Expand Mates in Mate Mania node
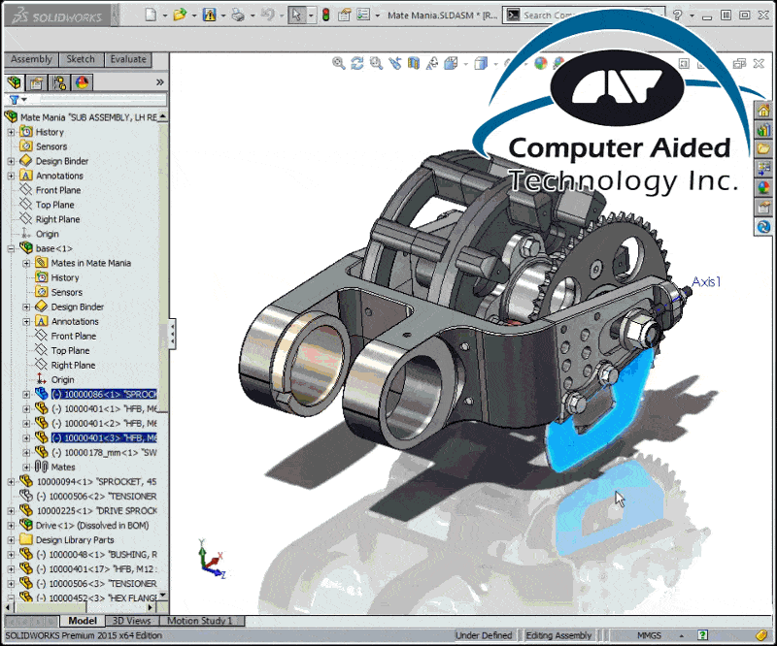The height and width of the screenshot is (646, 777). tap(26, 264)
